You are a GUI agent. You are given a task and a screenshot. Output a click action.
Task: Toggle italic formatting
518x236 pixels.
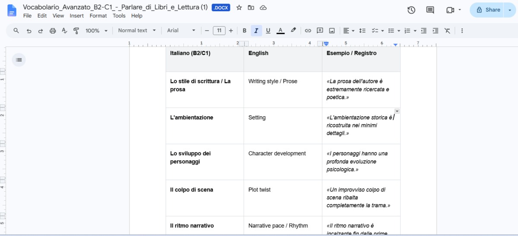(256, 31)
